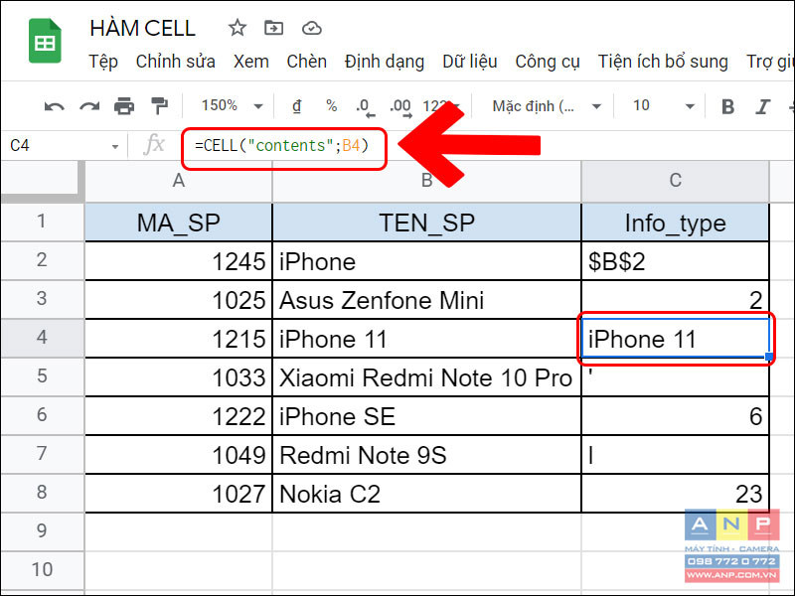
Task: Toggle bold formatting
Action: click(728, 106)
